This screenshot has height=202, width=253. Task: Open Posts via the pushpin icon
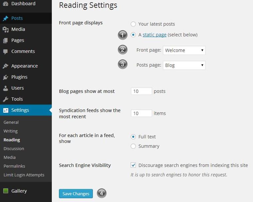[6, 18]
